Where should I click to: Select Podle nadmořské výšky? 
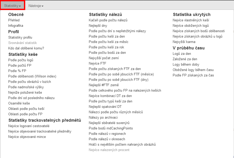[26, 87]
